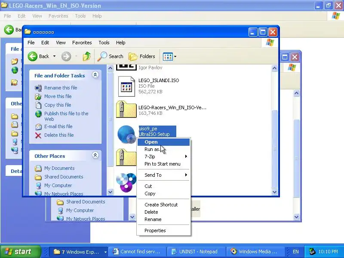This screenshot has height=258, width=344.
Task: Go up one folder level icon
Action: tap(87, 56)
